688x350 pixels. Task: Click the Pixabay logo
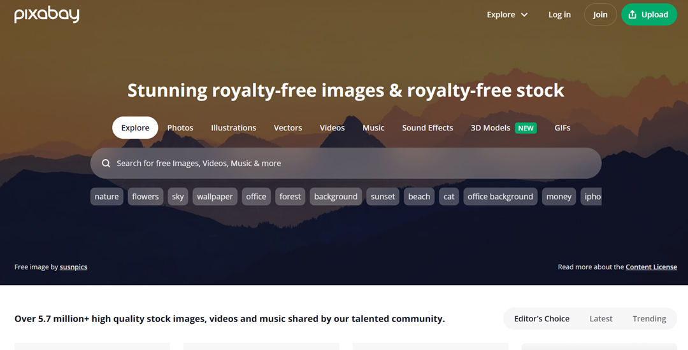point(47,15)
